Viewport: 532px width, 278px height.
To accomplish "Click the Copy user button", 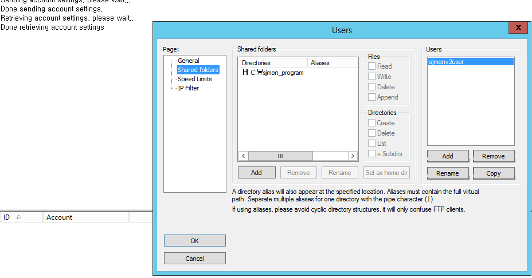I will (493, 173).
